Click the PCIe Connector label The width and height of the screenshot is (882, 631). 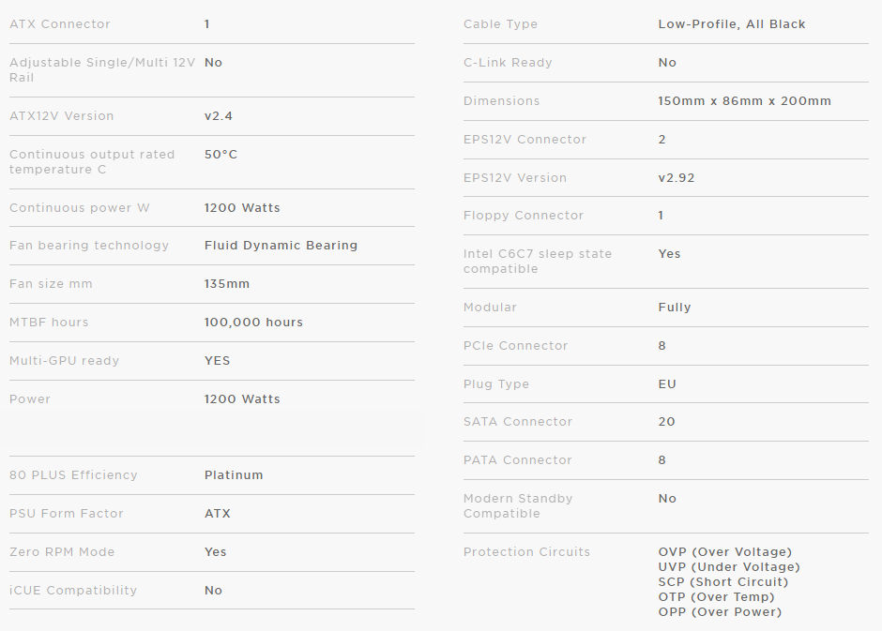pos(515,346)
